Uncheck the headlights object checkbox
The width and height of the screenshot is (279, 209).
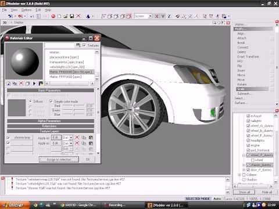click(248, 140)
